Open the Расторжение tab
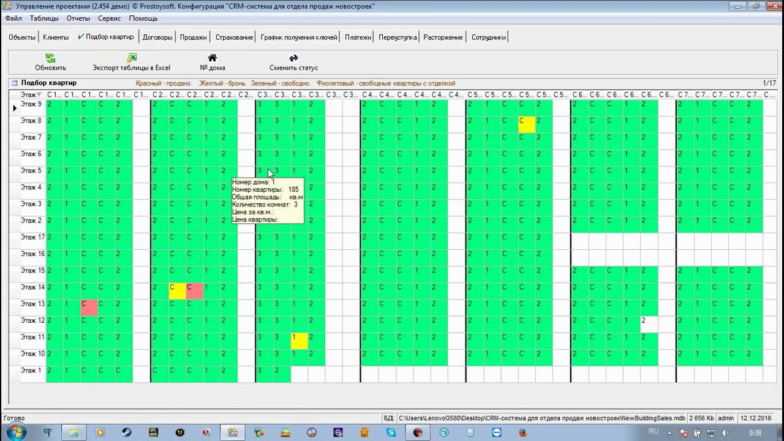 click(443, 37)
